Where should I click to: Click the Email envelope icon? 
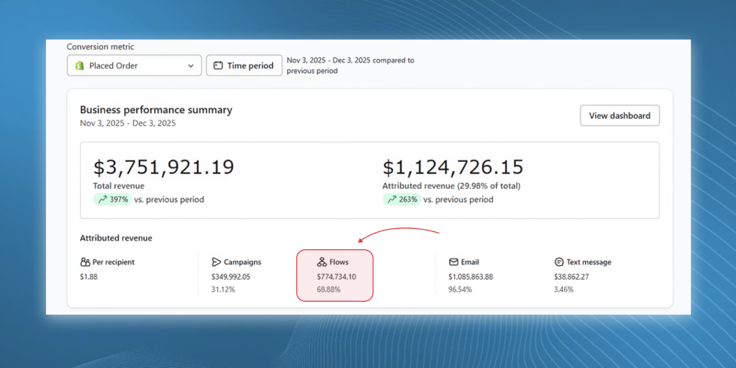coord(453,262)
